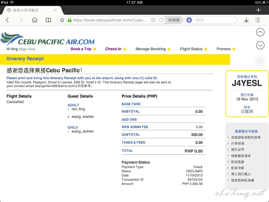
Task: Open the QR code scanner icon
Action: (153, 20)
